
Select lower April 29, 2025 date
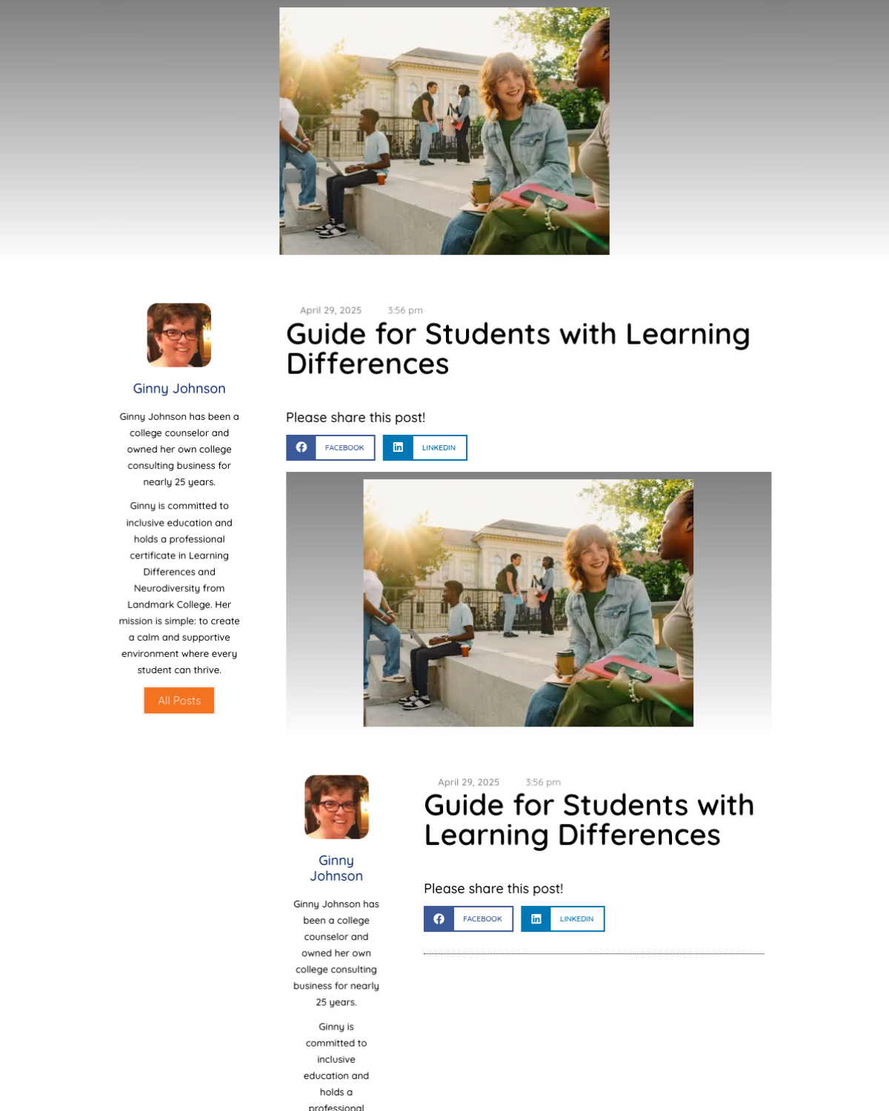[x=468, y=782]
